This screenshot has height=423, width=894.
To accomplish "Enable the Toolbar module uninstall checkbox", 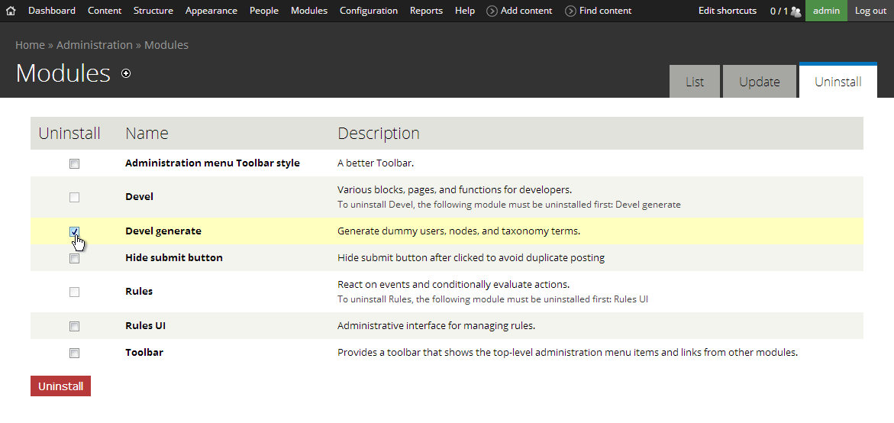I will [x=74, y=354].
